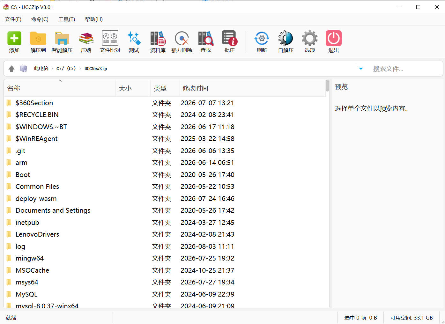Open the 命令(C) menu
The width and height of the screenshot is (445, 324).
(40, 19)
